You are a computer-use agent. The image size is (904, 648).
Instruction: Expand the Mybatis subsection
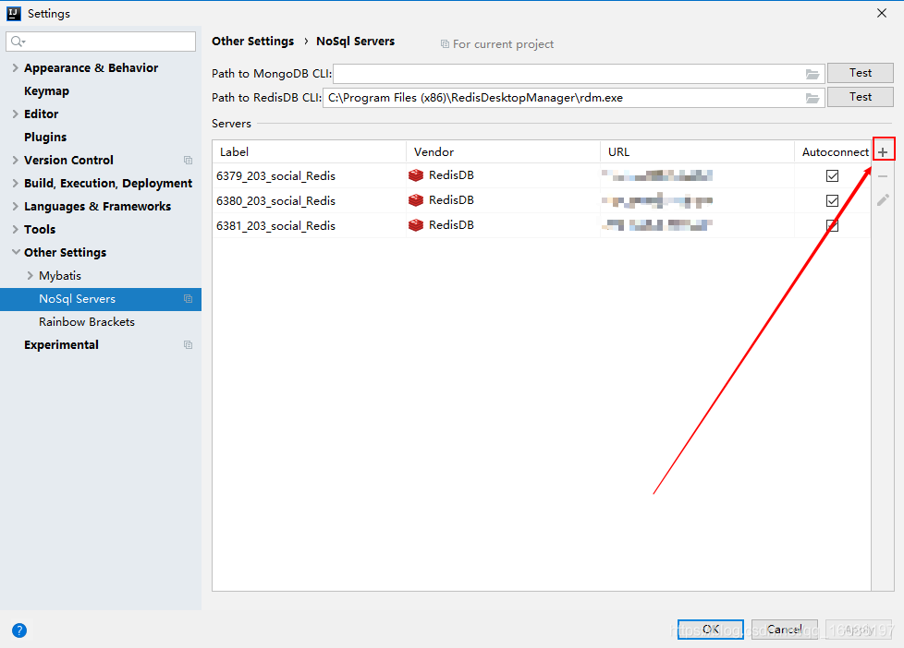coord(30,275)
